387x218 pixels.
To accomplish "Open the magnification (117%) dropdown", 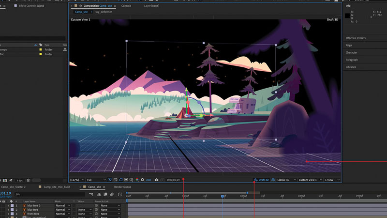I will click(77, 180).
